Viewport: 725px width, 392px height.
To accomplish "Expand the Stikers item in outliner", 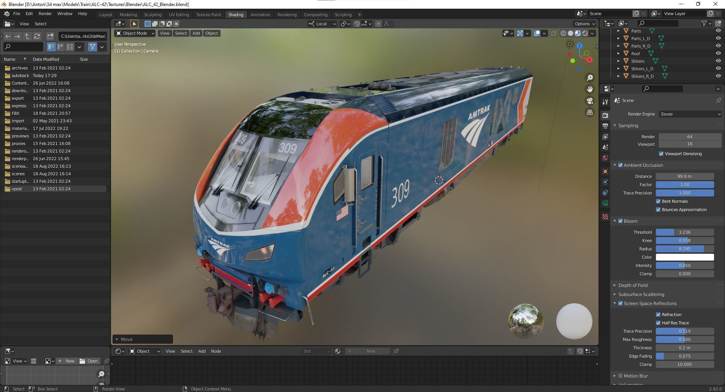I will coord(619,61).
